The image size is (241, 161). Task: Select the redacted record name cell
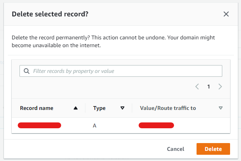(39, 126)
